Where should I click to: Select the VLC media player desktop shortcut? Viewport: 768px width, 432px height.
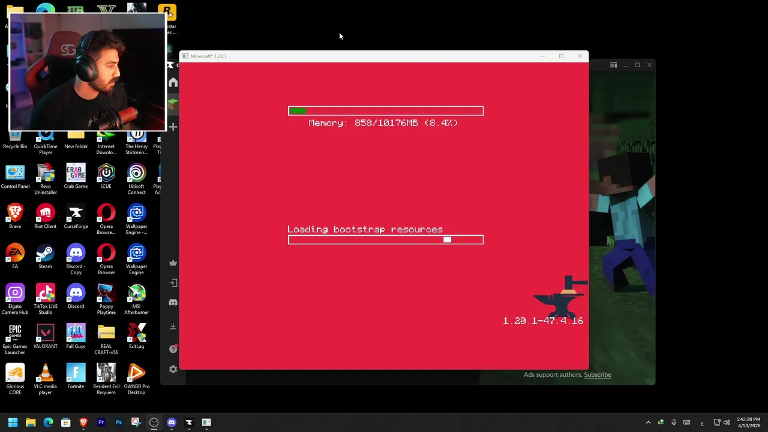tap(46, 379)
